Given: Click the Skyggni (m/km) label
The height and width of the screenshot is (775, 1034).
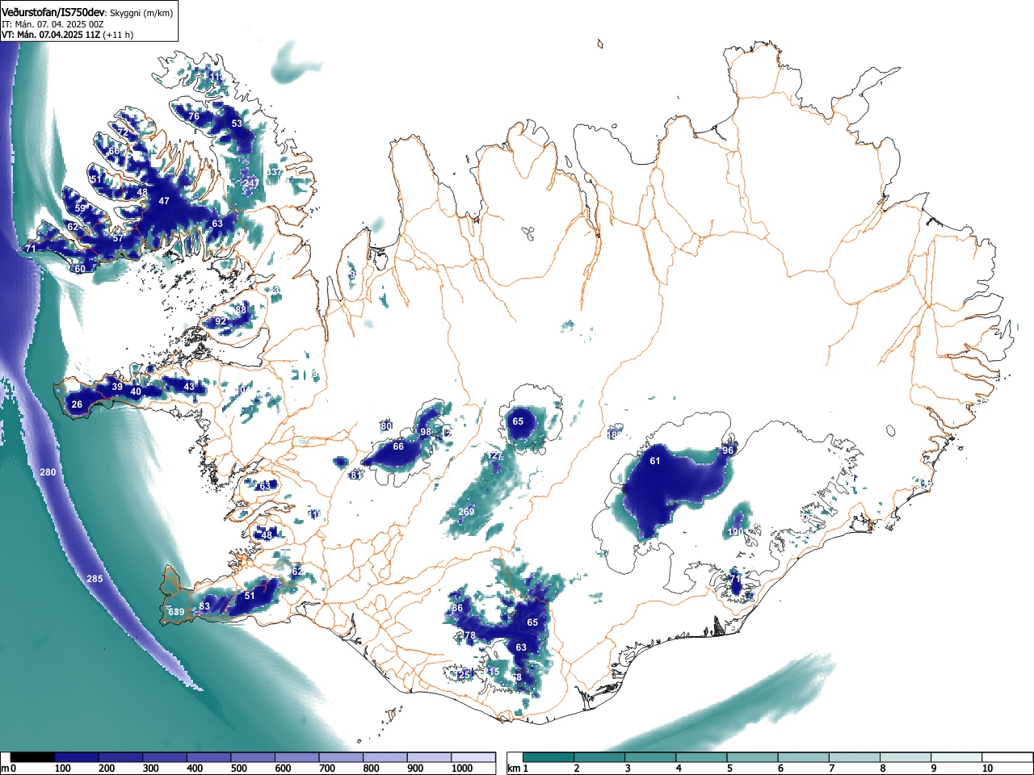Looking at the screenshot, I should coord(140,12).
